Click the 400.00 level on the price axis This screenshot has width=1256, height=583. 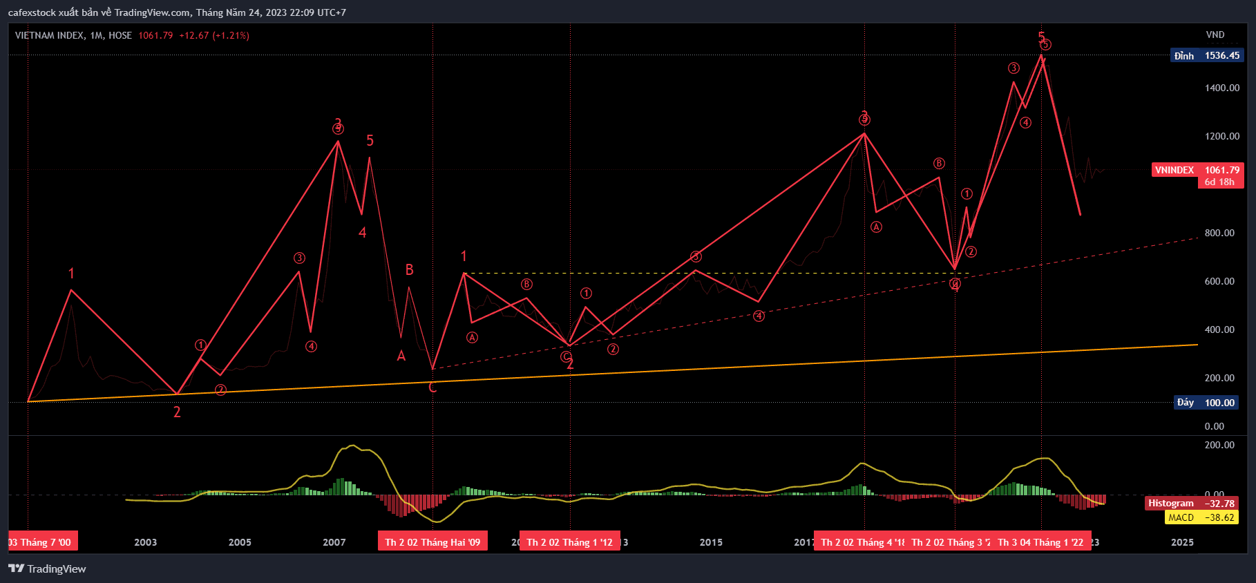pyautogui.click(x=1219, y=329)
